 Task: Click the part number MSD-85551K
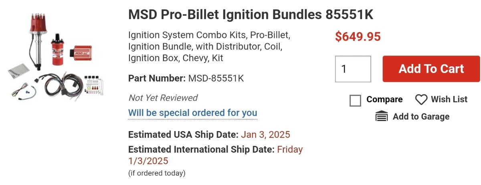(x=216, y=78)
